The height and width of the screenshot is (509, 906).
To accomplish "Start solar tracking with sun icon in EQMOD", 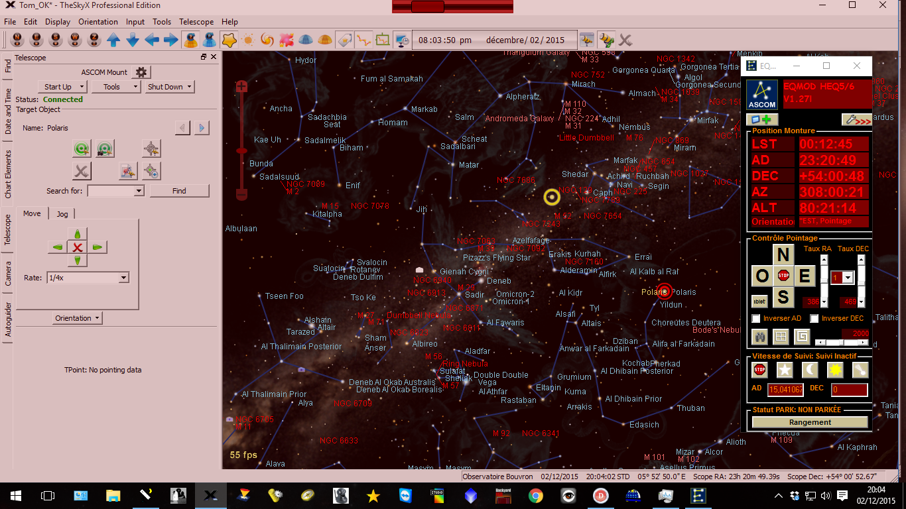I will (835, 370).
